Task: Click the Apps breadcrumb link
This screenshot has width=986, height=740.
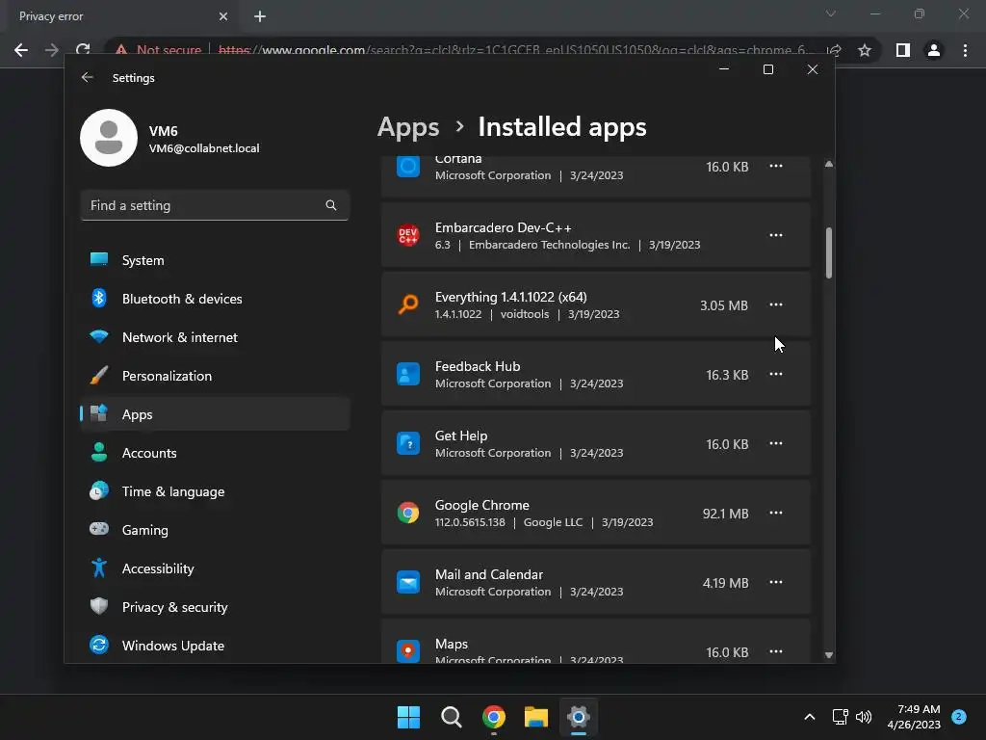Action: pos(408,127)
